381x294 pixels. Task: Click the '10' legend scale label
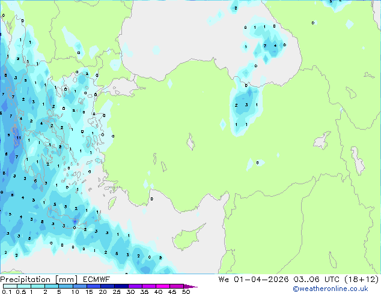tap(75, 292)
